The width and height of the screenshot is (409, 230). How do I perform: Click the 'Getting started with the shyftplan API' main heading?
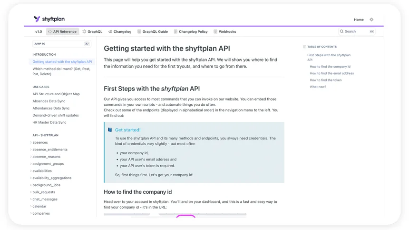(x=167, y=49)
